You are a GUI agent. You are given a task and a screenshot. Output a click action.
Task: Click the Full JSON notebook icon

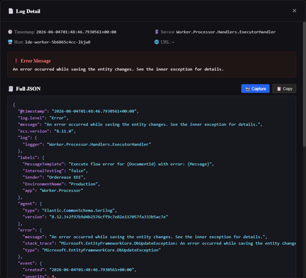[x=10, y=89]
